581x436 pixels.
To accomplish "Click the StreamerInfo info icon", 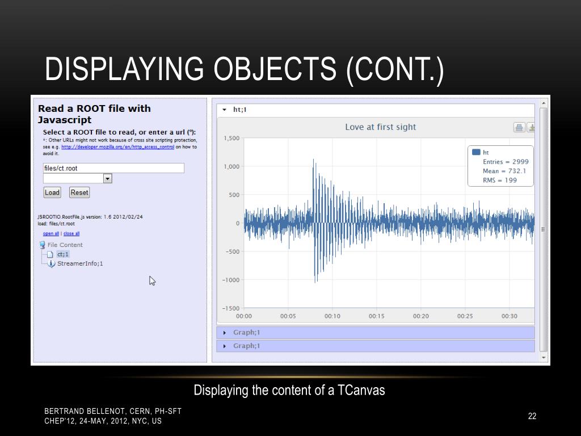I will point(51,263).
